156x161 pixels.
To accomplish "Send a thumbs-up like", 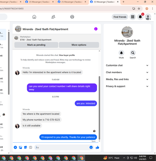I will tap(97, 147).
